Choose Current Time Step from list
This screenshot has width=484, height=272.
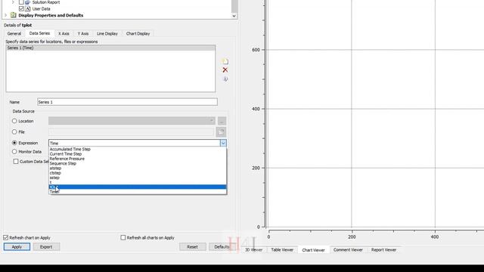point(138,154)
